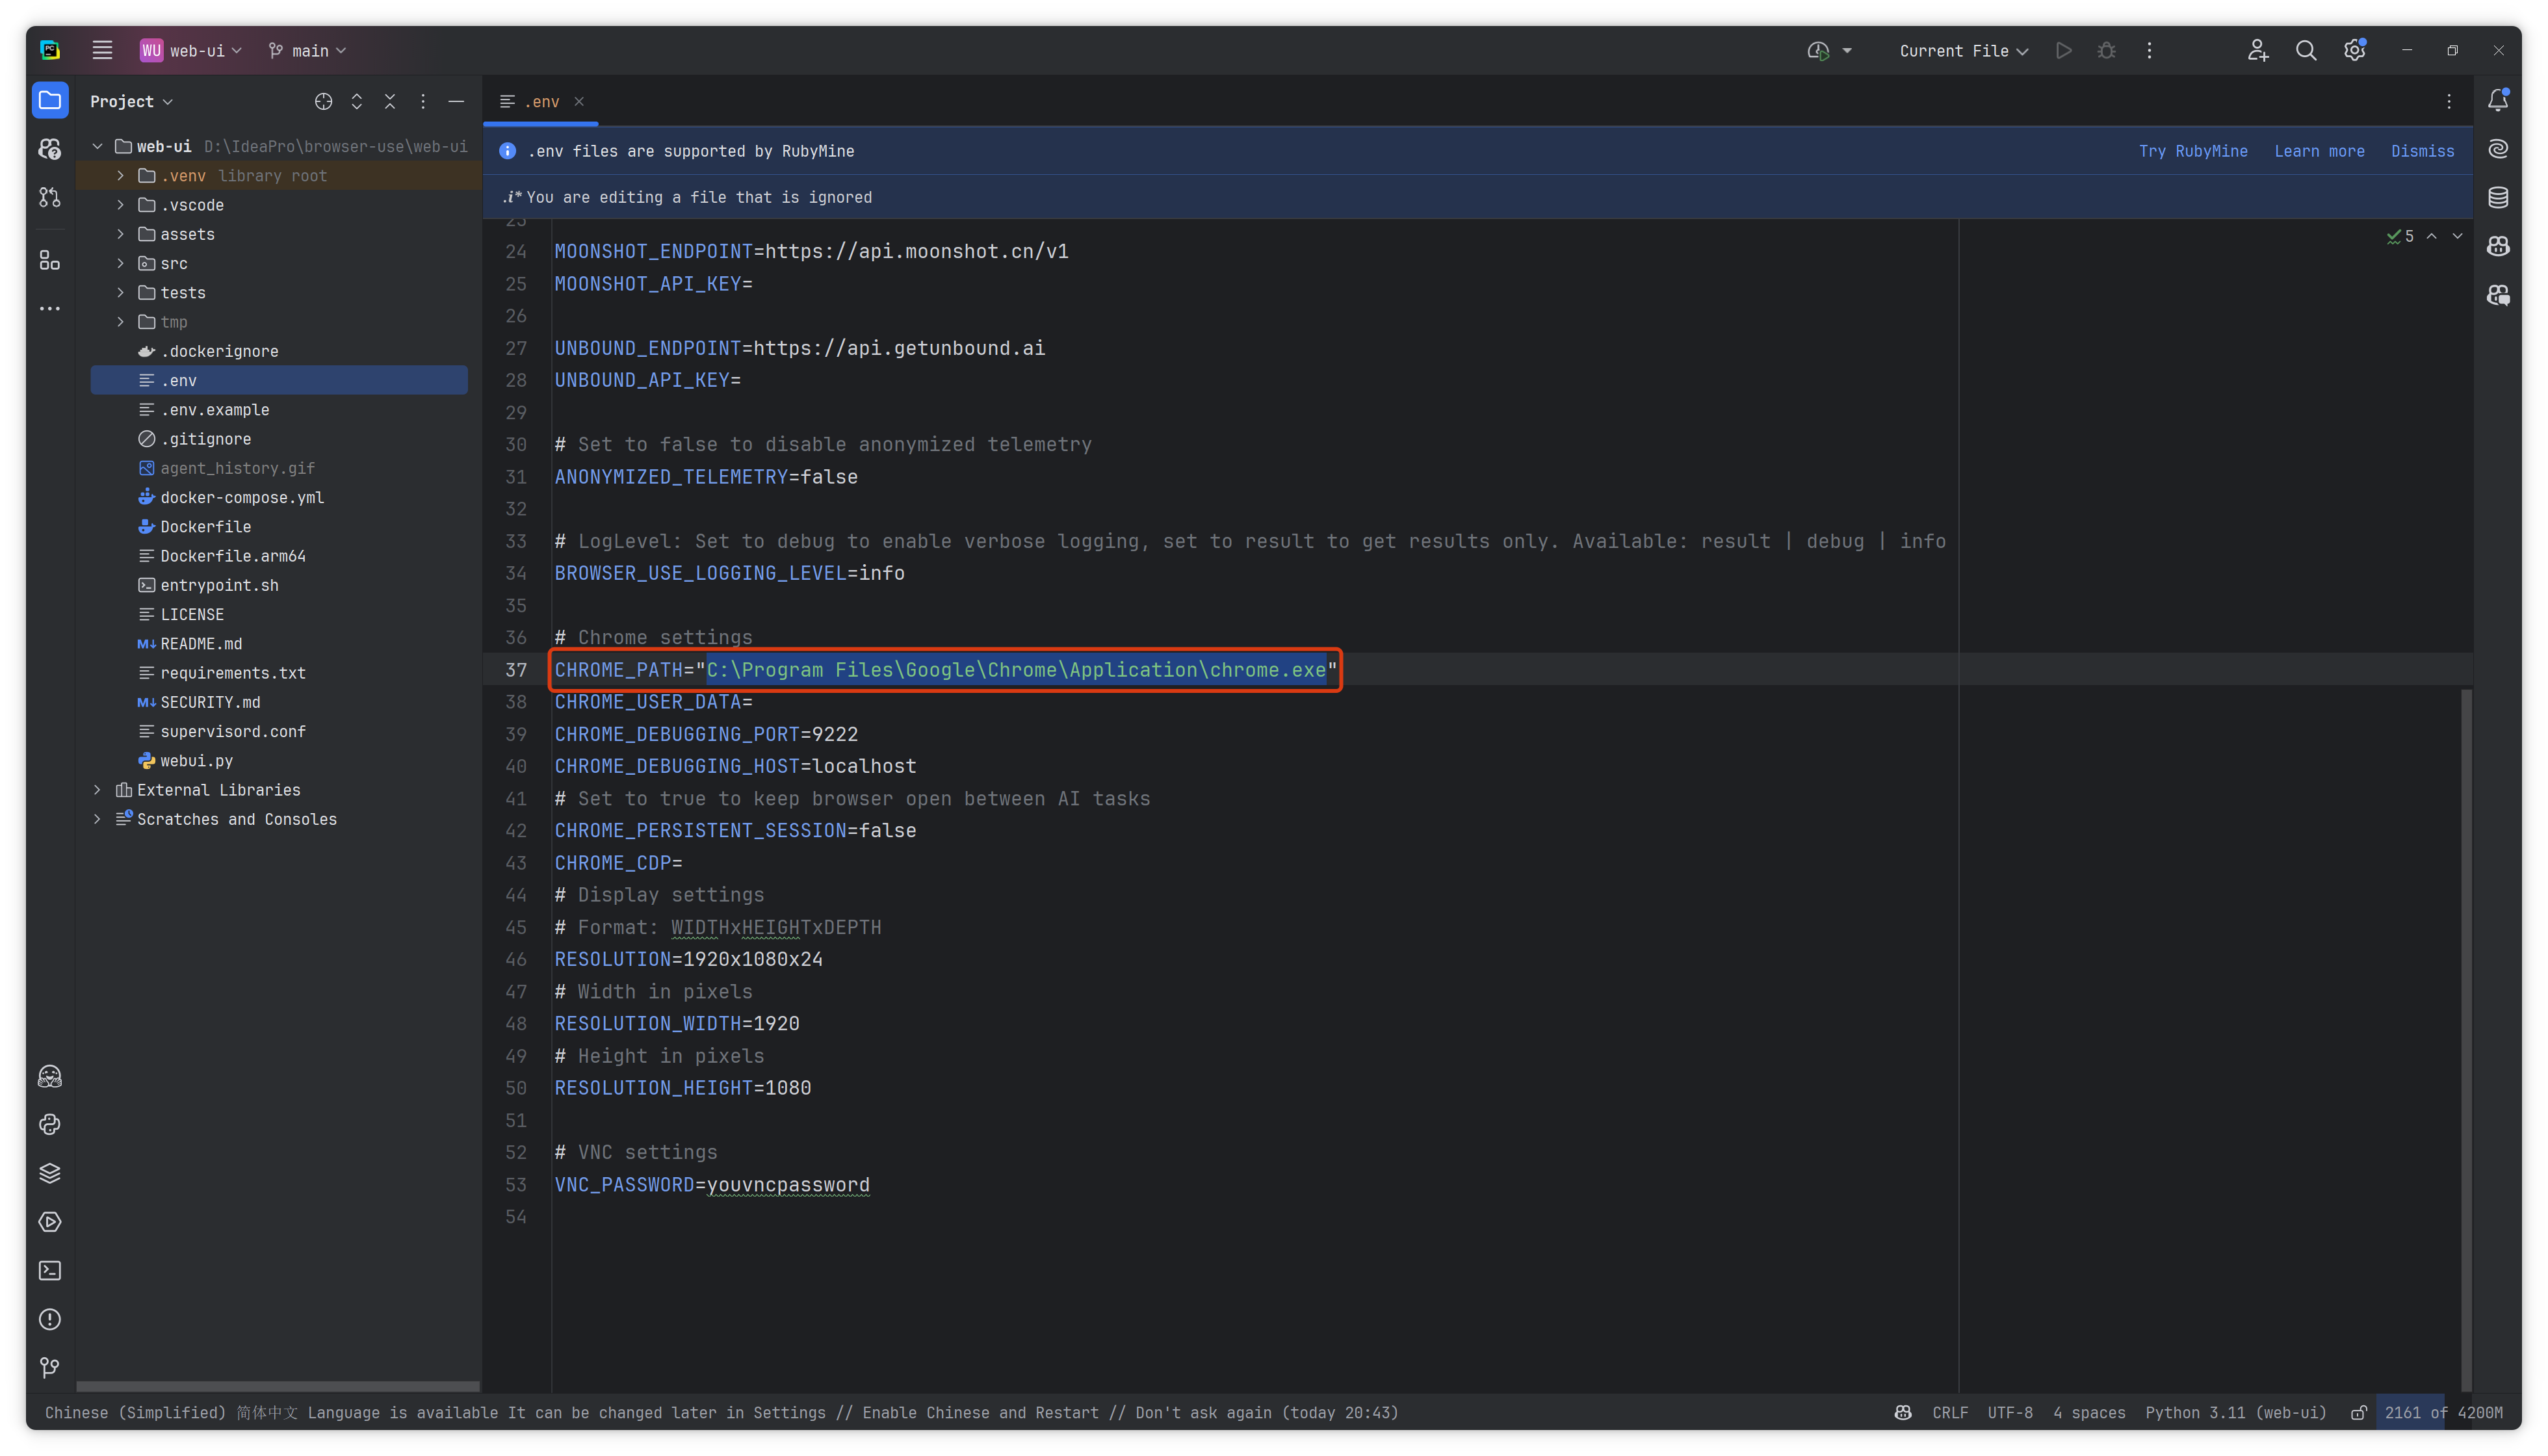Open the Problems tool window

coord(49,1320)
